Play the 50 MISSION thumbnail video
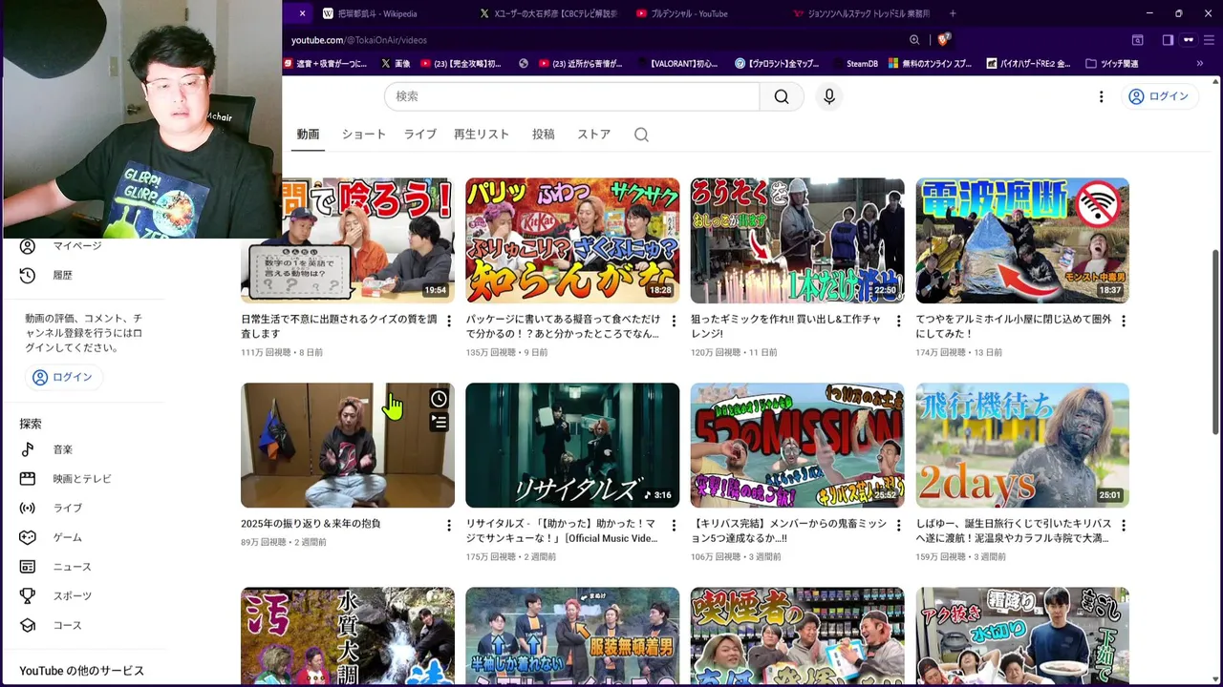The width and height of the screenshot is (1223, 687). click(x=797, y=446)
